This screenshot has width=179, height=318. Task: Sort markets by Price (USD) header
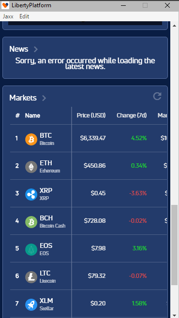91,116
